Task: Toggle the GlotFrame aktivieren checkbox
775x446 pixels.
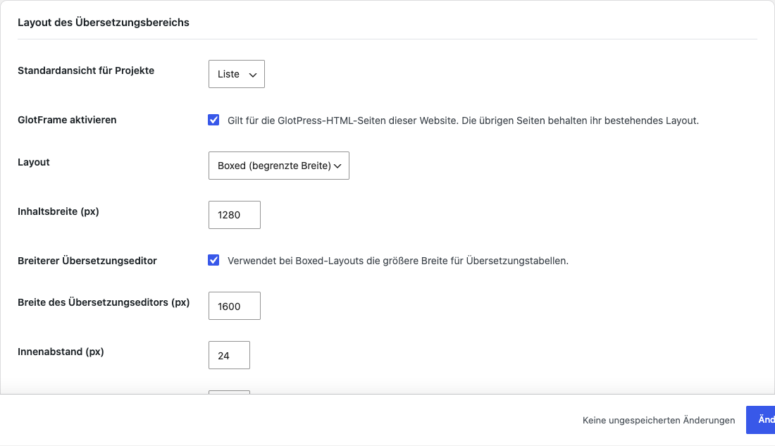Action: [x=213, y=120]
